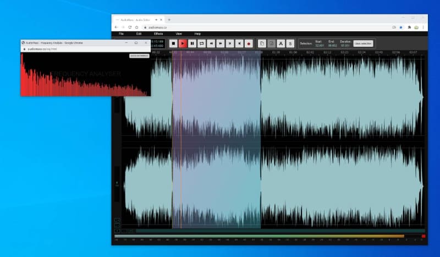Open a new Chrome tab
Viewport: 440px width, 257px height.
coord(169,20)
